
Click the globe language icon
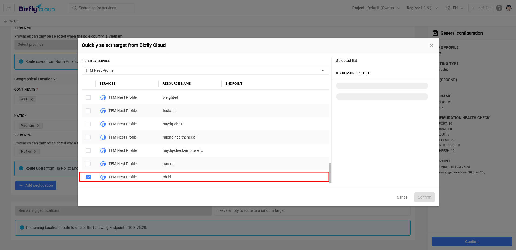[448, 8]
